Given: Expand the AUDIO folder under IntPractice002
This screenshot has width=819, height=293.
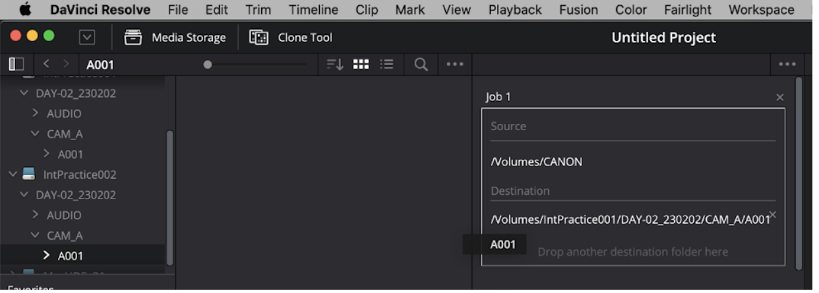Looking at the screenshot, I should [x=36, y=215].
